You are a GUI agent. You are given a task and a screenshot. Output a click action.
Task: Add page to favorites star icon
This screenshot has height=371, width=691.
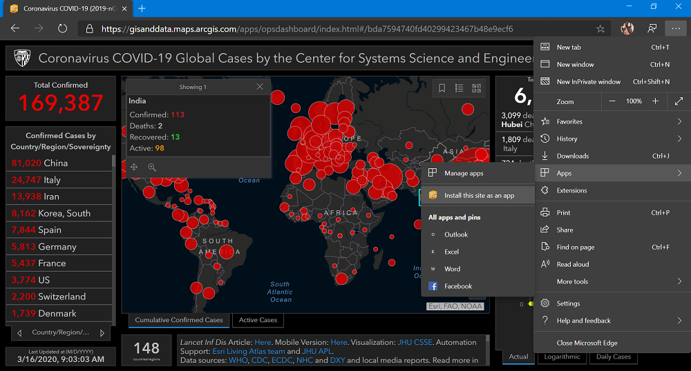point(600,29)
